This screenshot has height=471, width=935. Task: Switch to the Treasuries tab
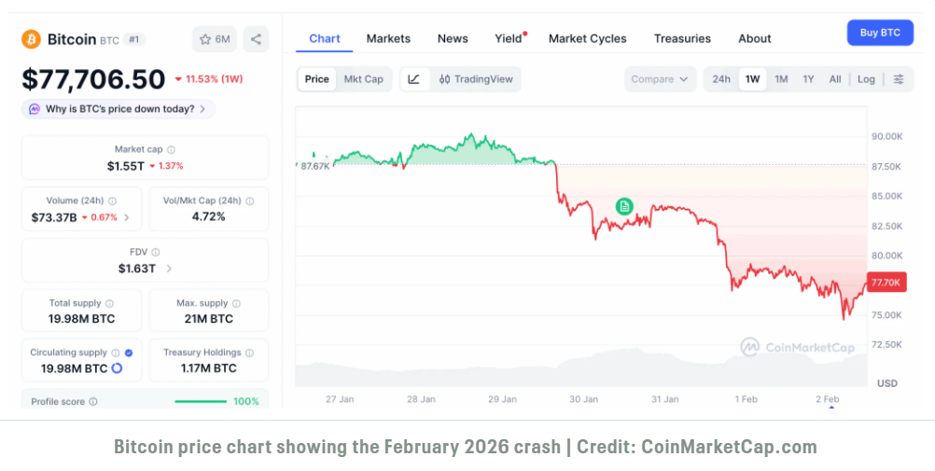682,38
